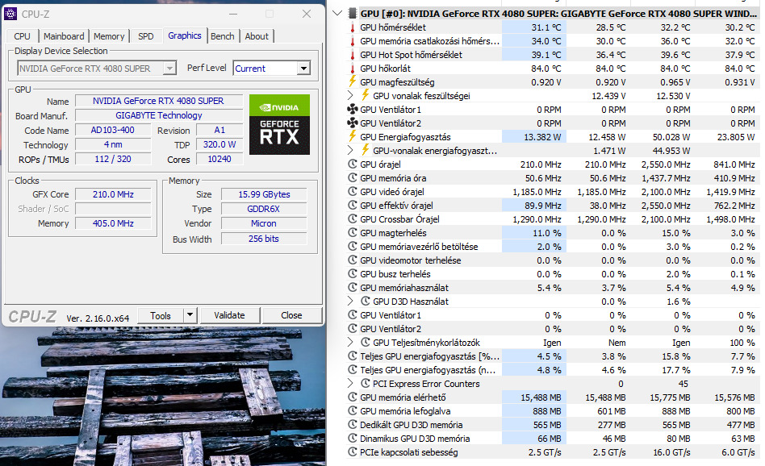765x466 pixels.
Task: Click thermometer icon of GPU memória csatlakozási hőmérséklet
Action: point(353,41)
